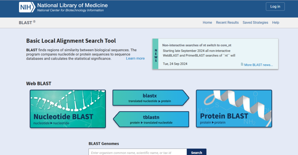
Task: Click the Log in button
Action: coord(275,7)
